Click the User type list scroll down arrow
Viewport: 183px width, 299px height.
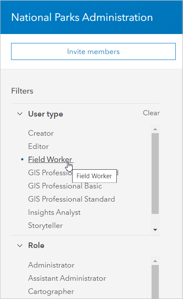coord(155,230)
